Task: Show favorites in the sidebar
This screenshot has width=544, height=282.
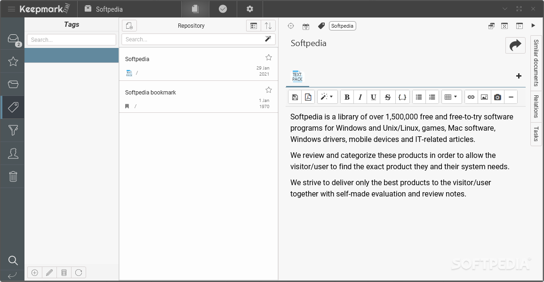Action: [x=13, y=61]
